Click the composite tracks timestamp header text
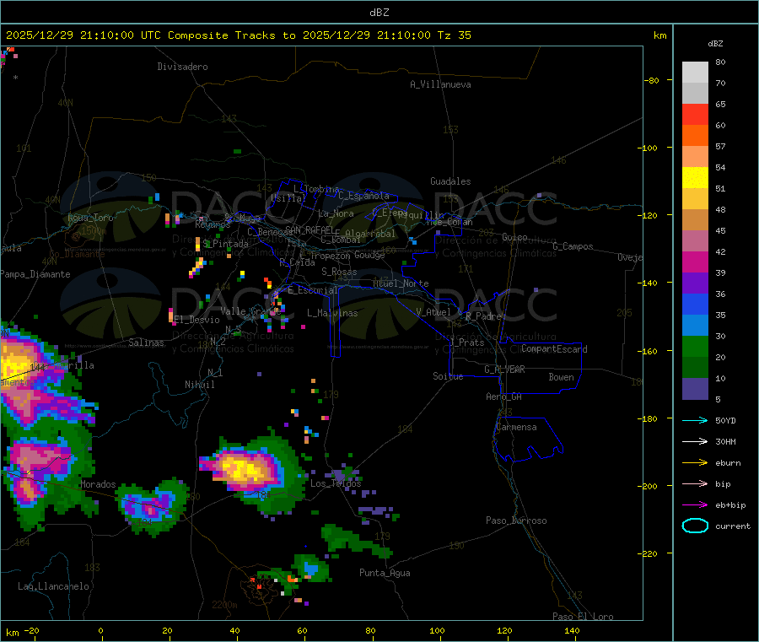Screen dimensions: 759x642 pyautogui.click(x=238, y=35)
